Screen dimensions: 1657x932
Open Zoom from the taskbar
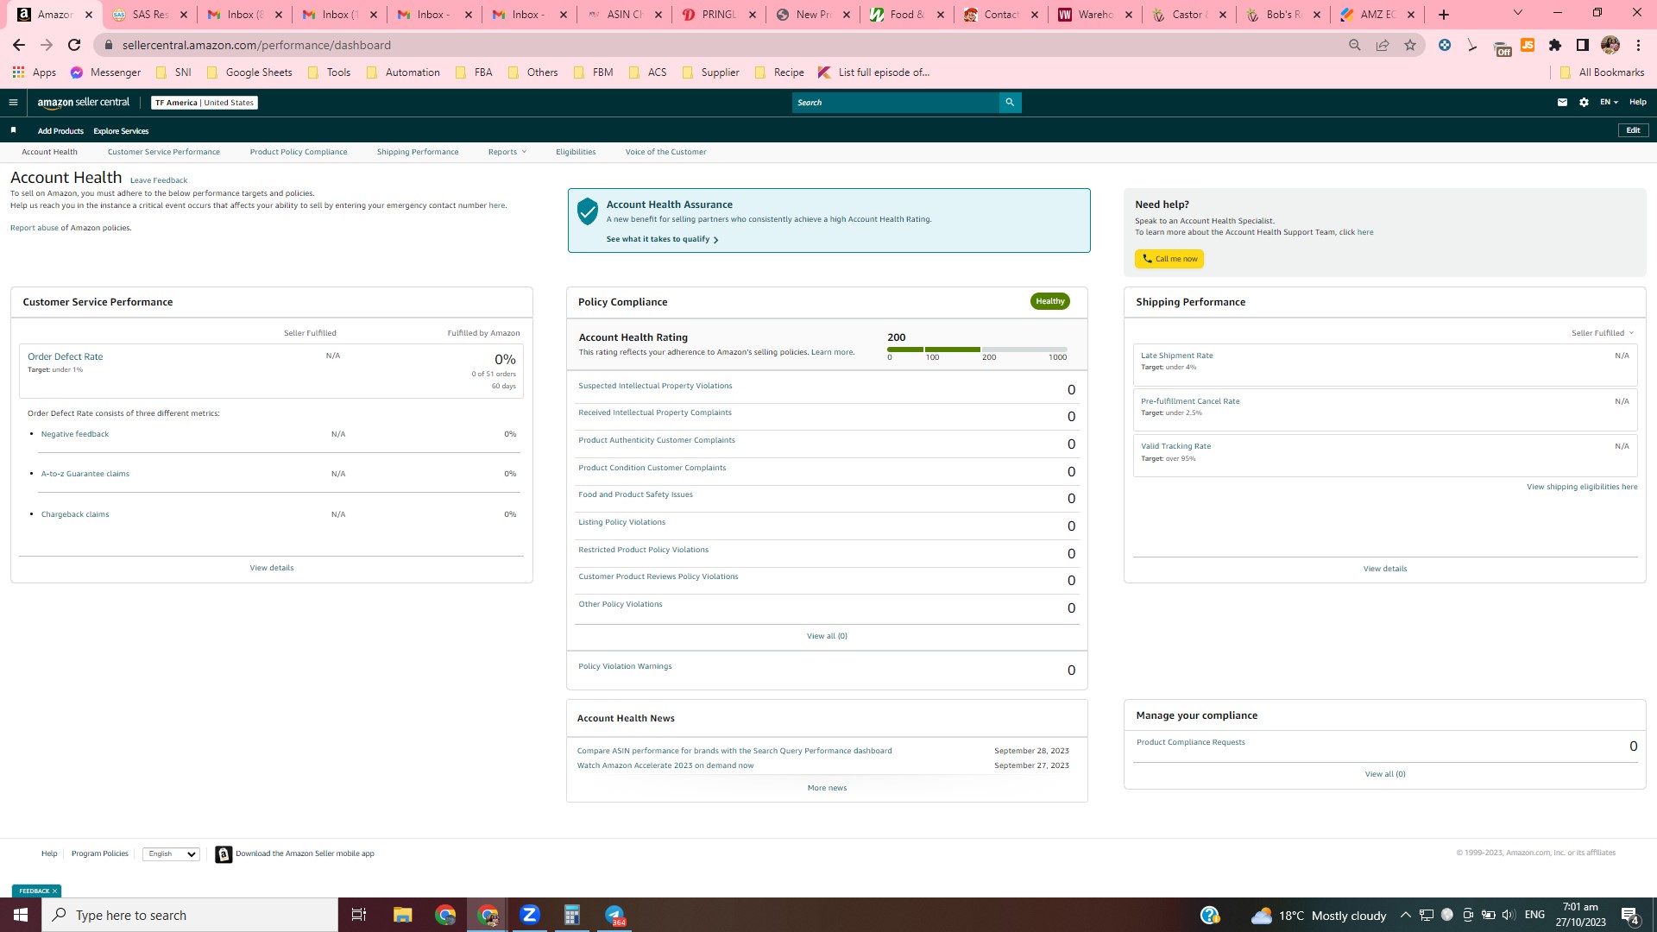point(530,915)
